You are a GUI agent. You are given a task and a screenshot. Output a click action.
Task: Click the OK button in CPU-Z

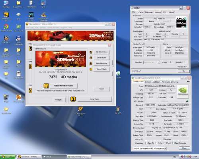(x=183, y=71)
